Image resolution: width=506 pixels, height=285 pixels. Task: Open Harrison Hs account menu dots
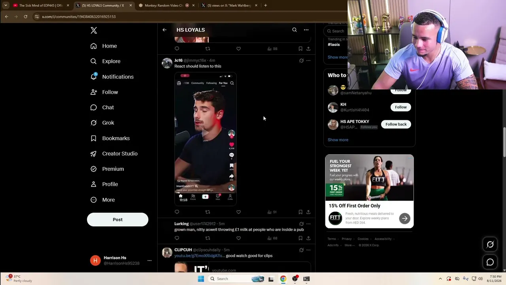click(x=149, y=260)
